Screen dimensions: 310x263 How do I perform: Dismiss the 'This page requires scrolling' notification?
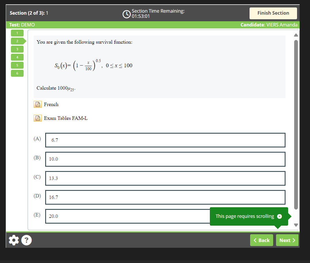point(279,216)
